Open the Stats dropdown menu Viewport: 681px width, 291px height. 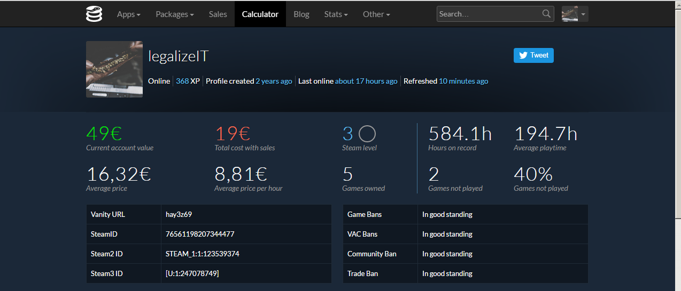click(x=336, y=14)
